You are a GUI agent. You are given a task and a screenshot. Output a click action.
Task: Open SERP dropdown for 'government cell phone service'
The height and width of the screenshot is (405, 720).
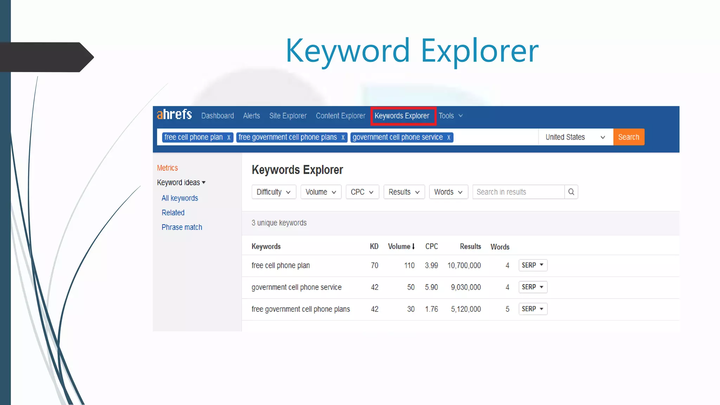[533, 287]
